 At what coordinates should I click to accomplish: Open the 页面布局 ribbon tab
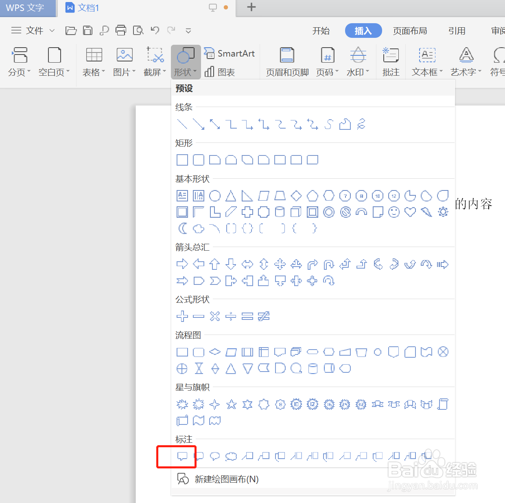[x=410, y=31]
